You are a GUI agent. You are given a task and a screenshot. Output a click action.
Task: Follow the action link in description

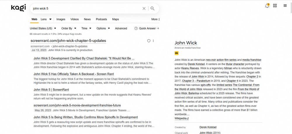tap(220, 60)
